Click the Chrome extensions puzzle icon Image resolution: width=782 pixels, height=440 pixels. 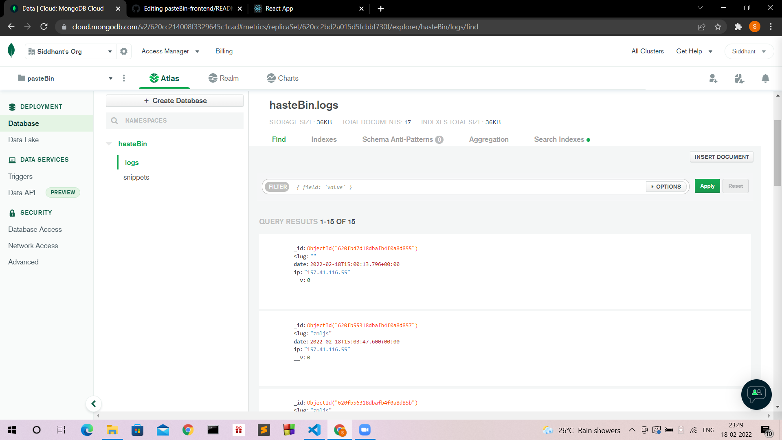[738, 26]
